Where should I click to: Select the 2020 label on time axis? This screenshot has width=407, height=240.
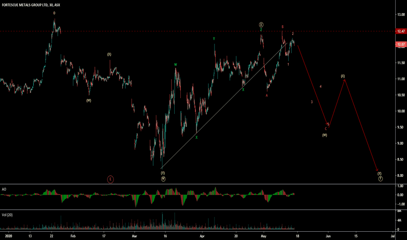pyautogui.click(x=9, y=236)
